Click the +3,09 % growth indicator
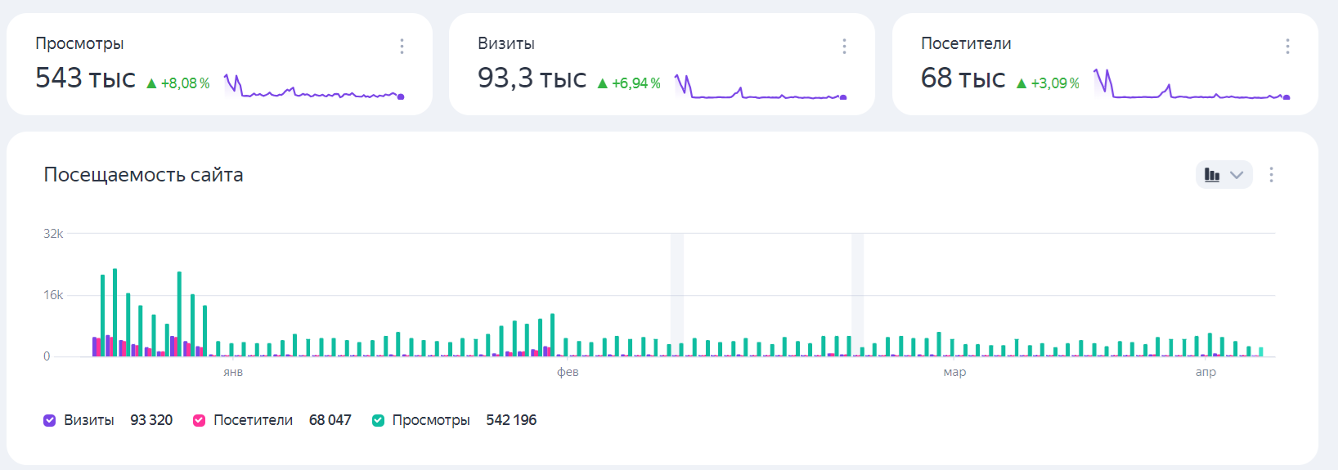Viewport: 1338px width, 470px height. pos(1048,83)
